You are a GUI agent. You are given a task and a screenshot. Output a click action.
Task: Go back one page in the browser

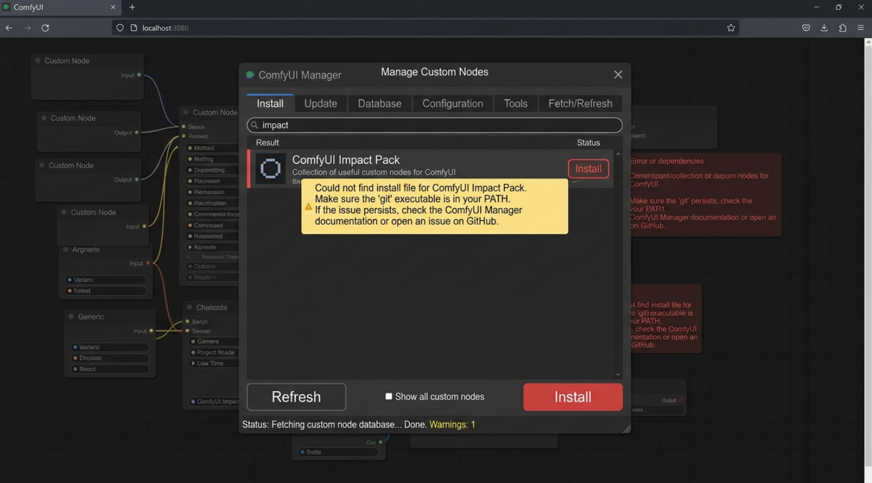pyautogui.click(x=9, y=28)
